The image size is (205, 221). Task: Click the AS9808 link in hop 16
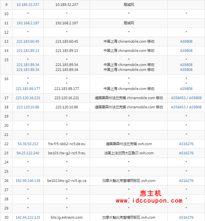click(186, 89)
